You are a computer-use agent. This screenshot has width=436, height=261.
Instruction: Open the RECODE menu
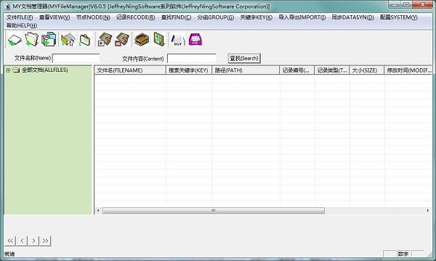(135, 17)
